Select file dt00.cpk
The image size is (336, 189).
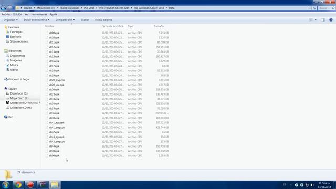point(54,33)
